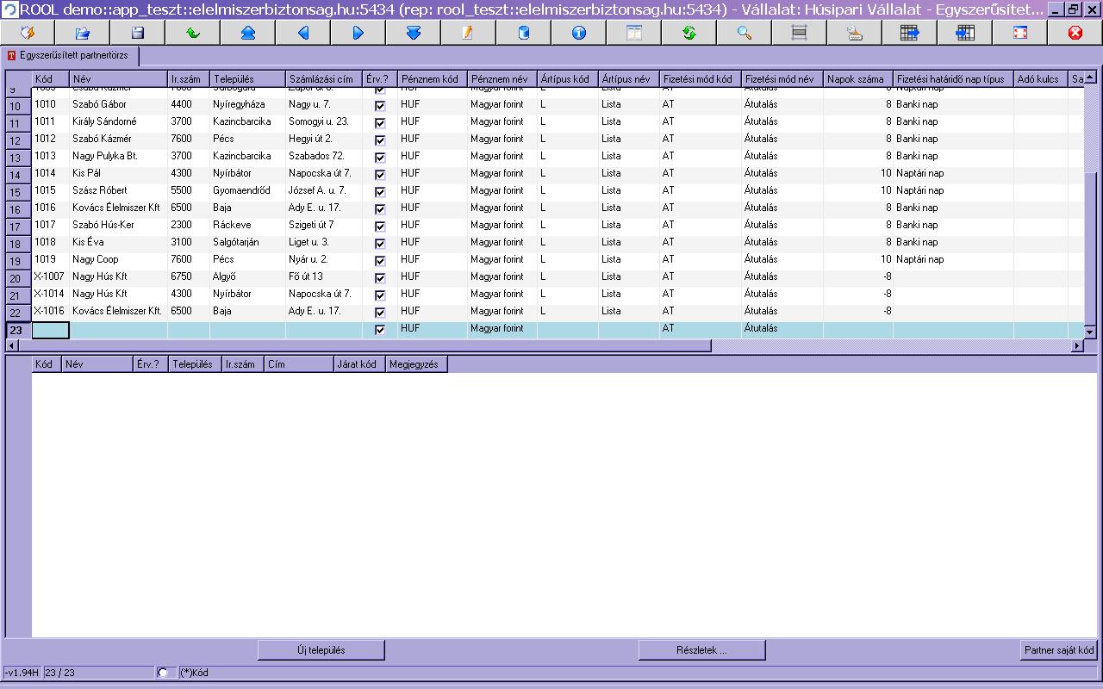Select row header number 15

click(x=18, y=191)
